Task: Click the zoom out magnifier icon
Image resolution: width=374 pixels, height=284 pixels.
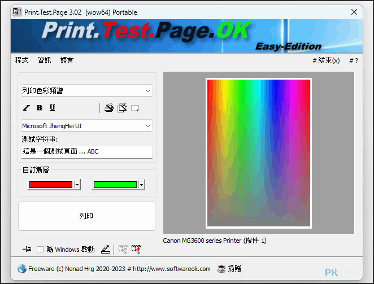Action: coord(123,250)
